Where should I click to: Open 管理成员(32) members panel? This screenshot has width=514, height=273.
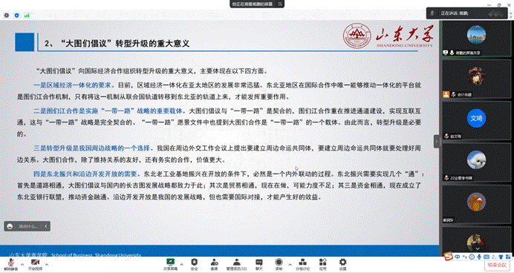click(x=236, y=264)
